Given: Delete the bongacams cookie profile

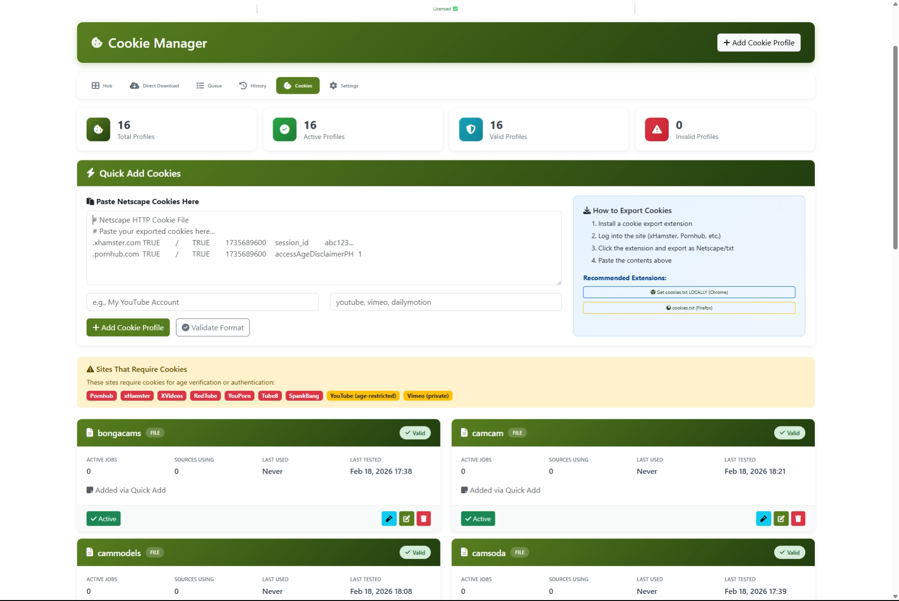Looking at the screenshot, I should [x=423, y=519].
